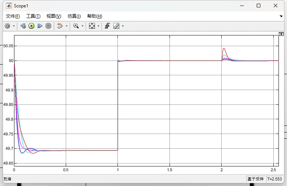Open the cursor measurements ruler tool
This screenshot has width=287, height=186.
116,26
